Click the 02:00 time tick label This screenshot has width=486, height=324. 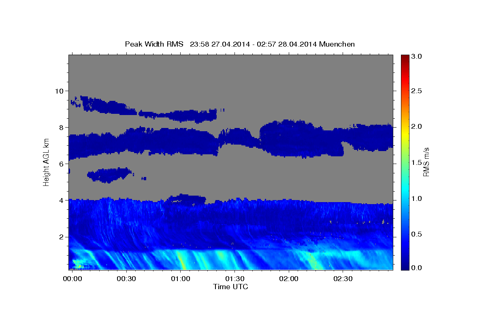click(x=289, y=279)
